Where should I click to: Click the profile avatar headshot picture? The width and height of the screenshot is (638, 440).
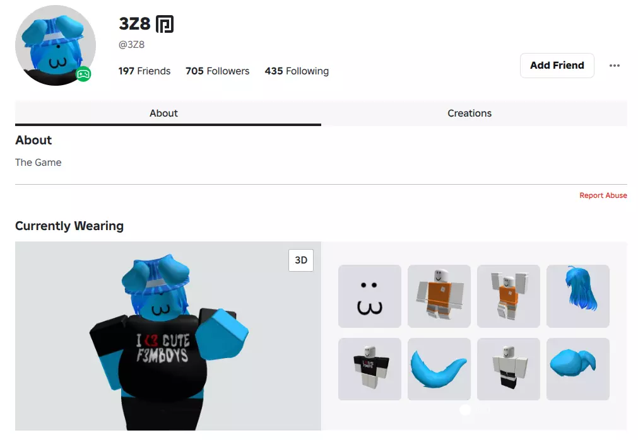point(56,45)
